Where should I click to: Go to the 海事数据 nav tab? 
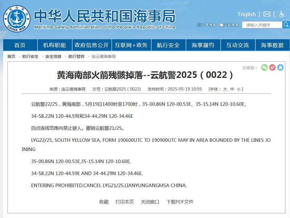[x=272, y=45]
